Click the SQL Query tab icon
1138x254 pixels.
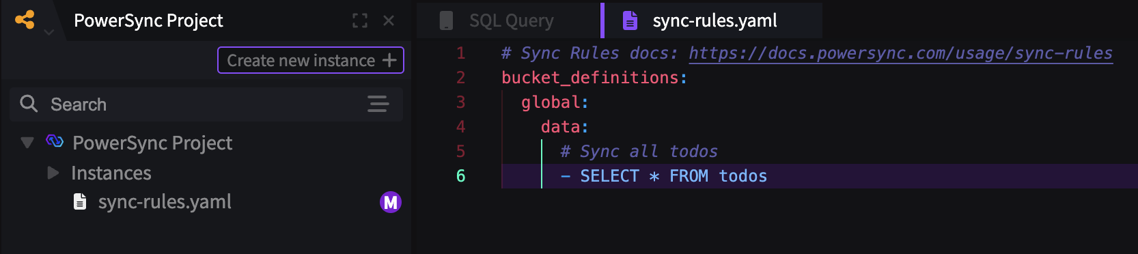[446, 20]
